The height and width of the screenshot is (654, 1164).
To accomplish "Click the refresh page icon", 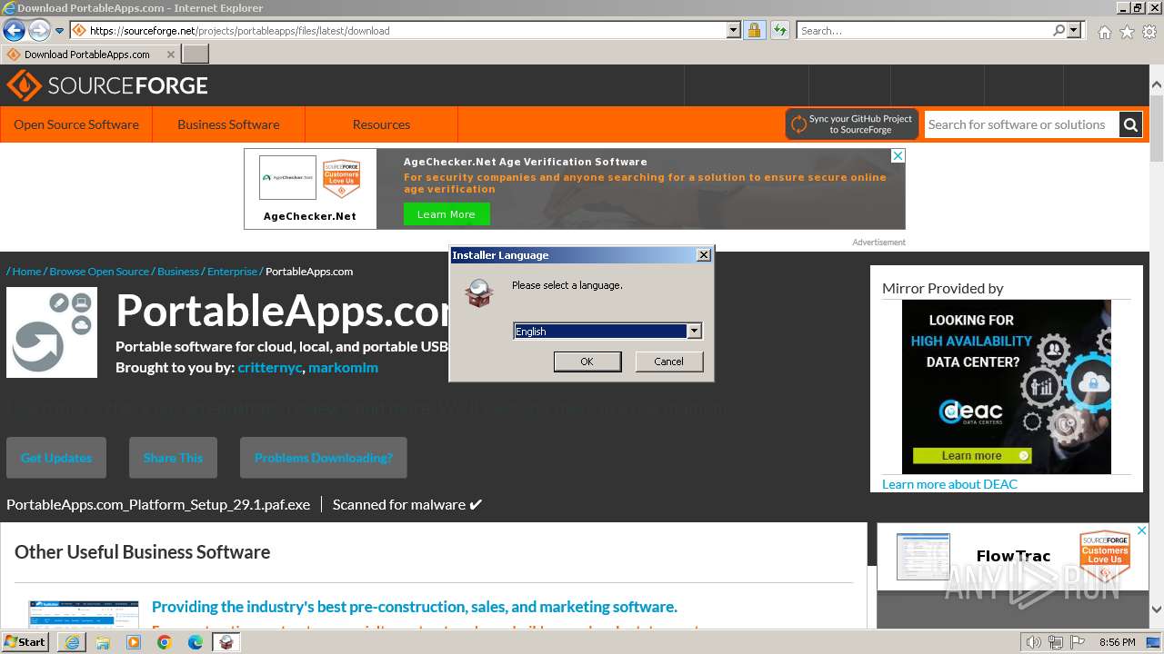I will [779, 30].
